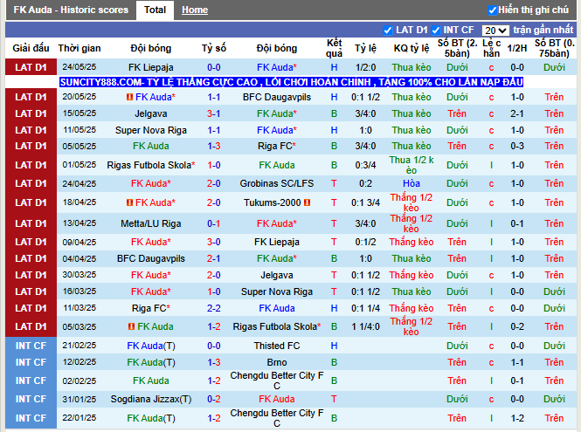This screenshot has height=432, width=581.
Task: Open Thisted FC team link
Action: (277, 346)
